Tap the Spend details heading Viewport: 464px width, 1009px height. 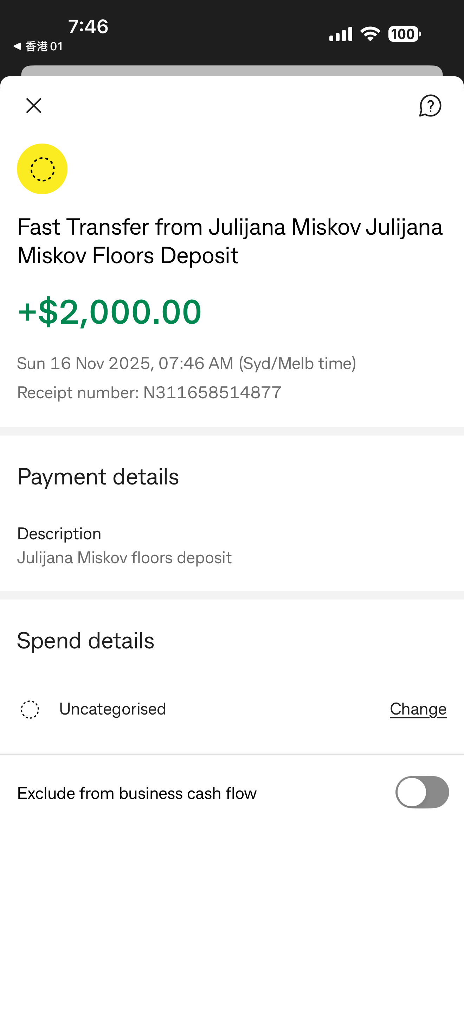(x=86, y=641)
